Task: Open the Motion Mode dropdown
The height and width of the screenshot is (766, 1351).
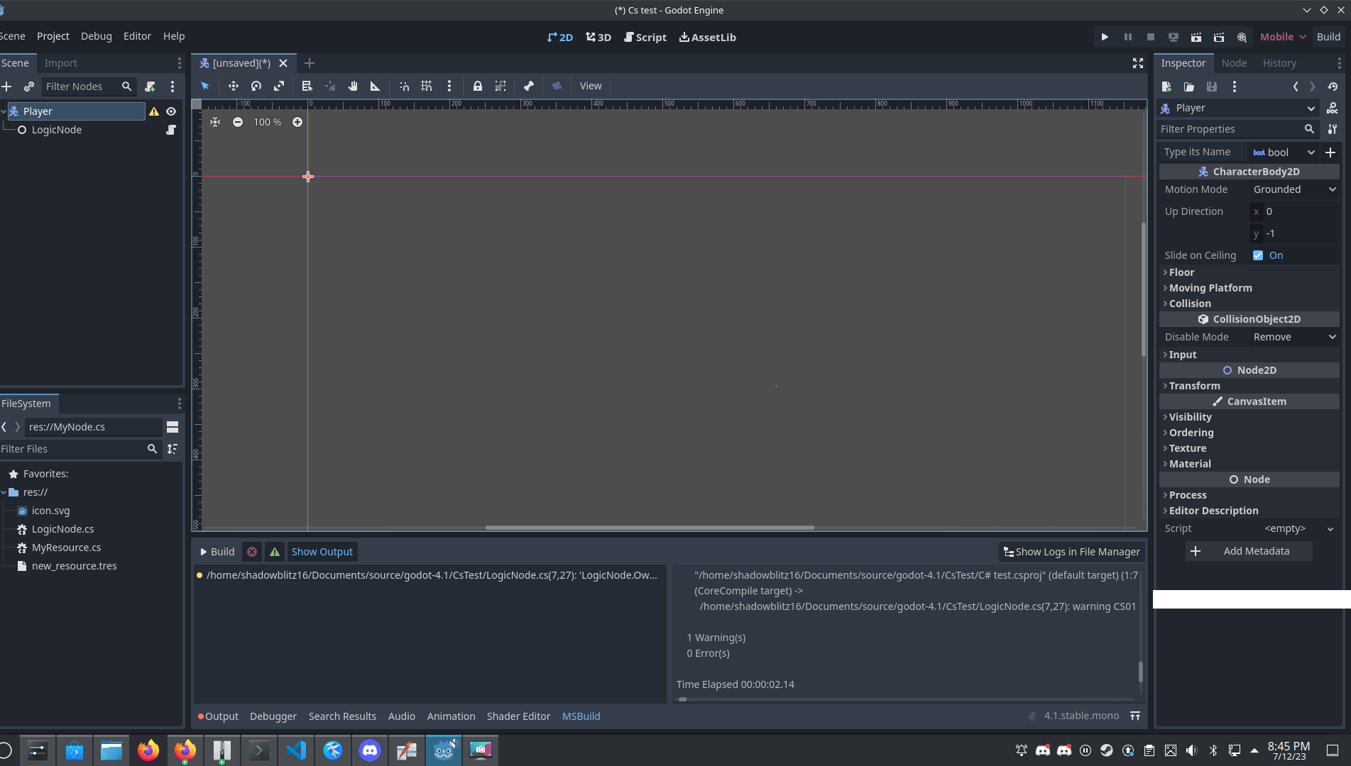Action: [x=1293, y=189]
